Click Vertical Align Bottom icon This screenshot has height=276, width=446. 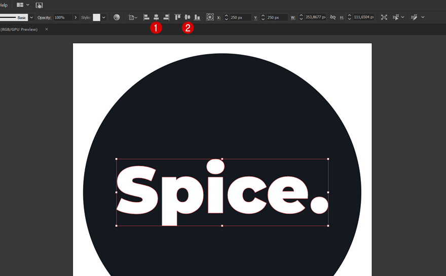[x=197, y=17]
